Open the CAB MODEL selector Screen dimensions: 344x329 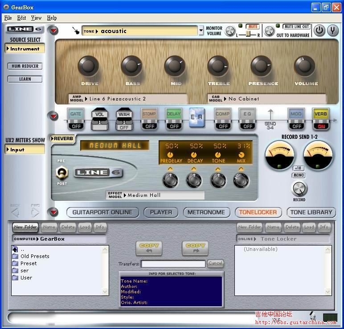pos(267,99)
